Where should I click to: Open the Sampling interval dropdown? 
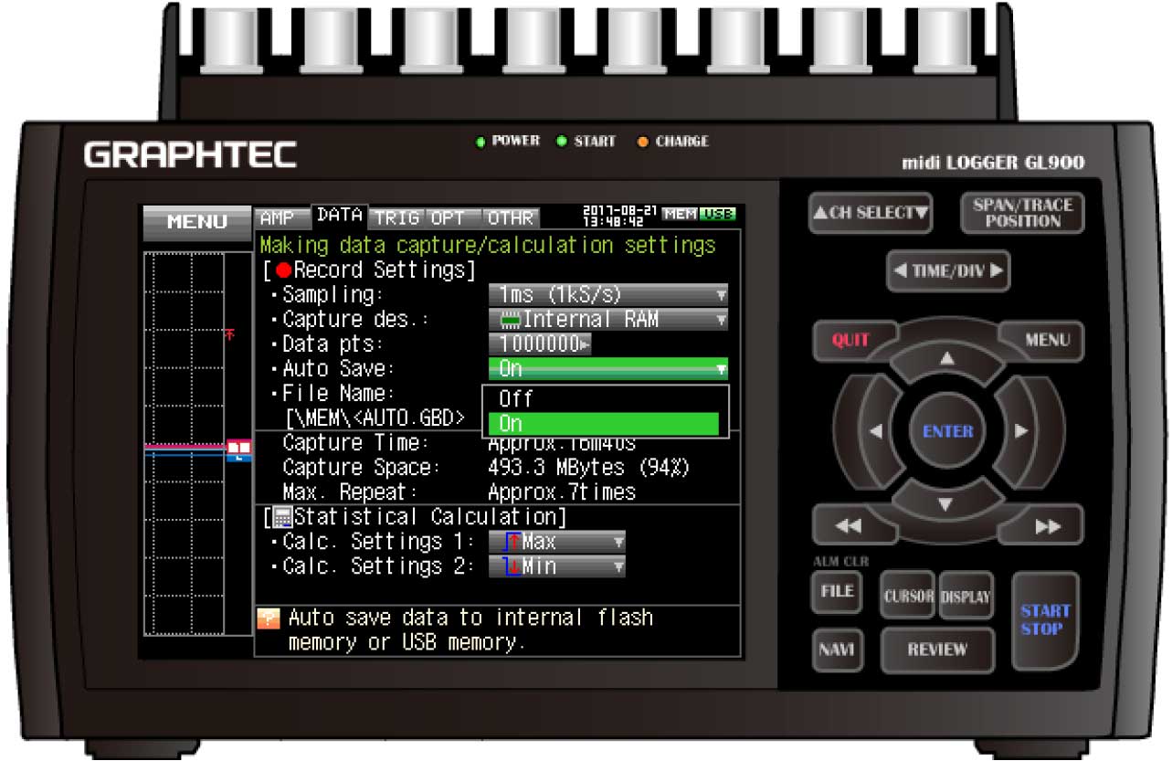click(608, 295)
